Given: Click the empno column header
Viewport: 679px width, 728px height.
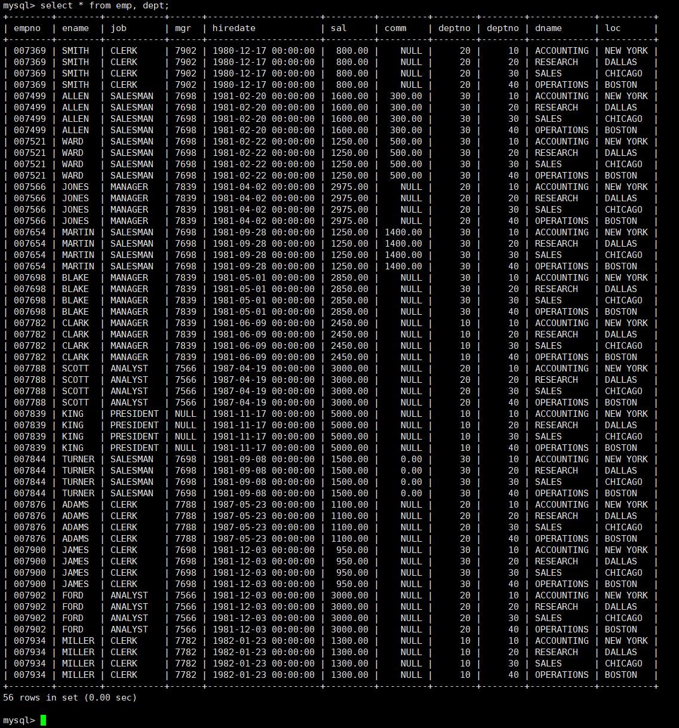Looking at the screenshot, I should pos(27,28).
